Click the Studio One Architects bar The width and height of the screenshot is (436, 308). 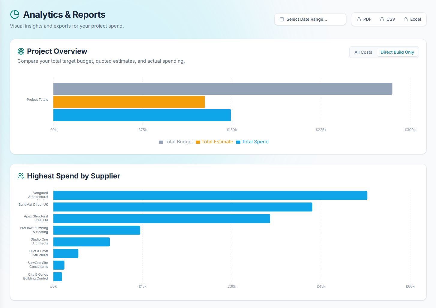point(82,242)
